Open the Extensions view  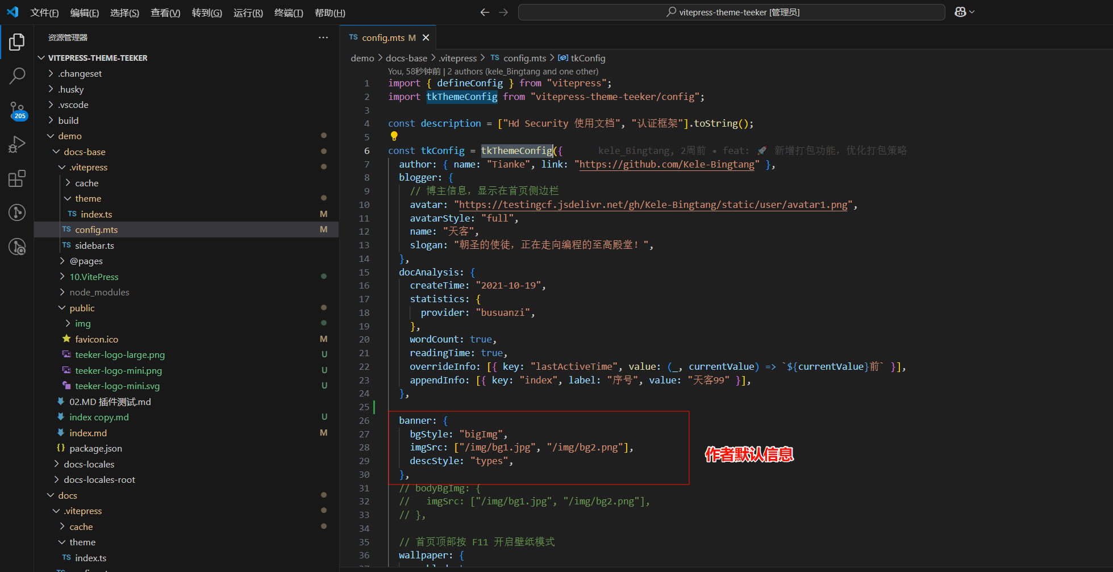(x=17, y=179)
